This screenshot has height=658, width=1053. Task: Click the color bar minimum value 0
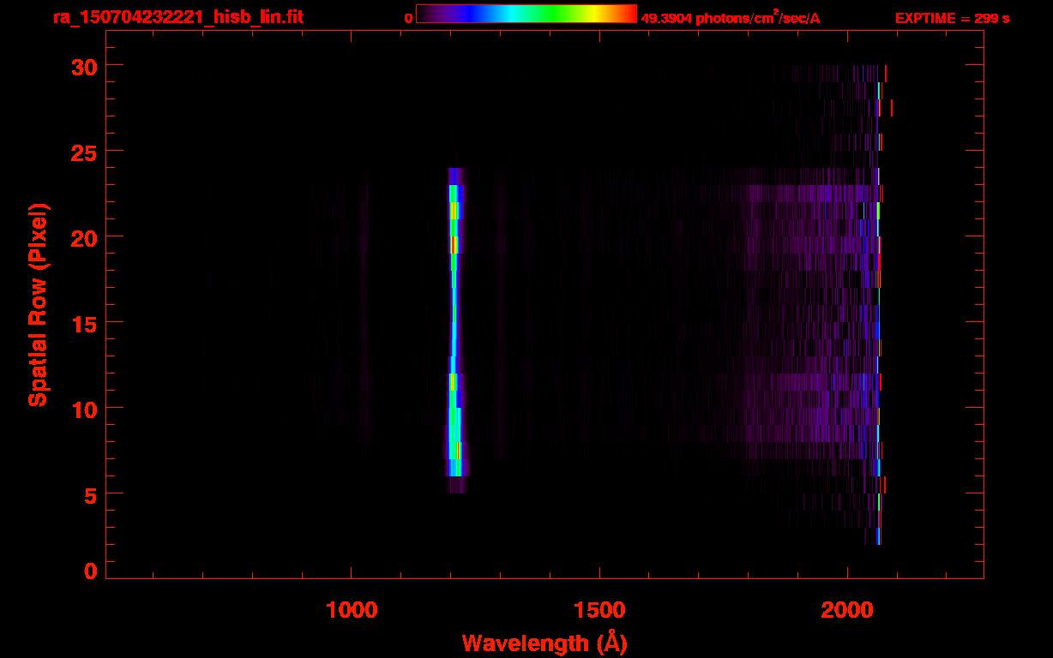[409, 18]
